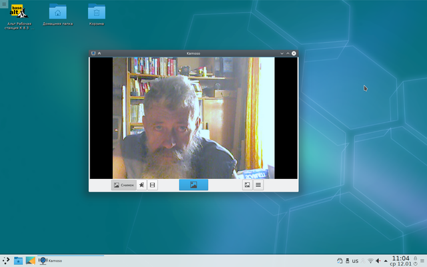This screenshot has width=427, height=267.
Task: Lock the screen via padlock icon
Action: pyautogui.click(x=415, y=258)
